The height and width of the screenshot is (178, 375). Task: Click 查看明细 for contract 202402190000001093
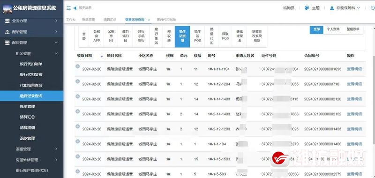[x=354, y=69]
